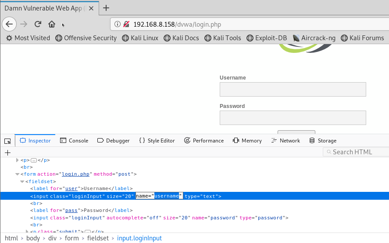Switch to the Debugger tab
This screenshot has width=389, height=243.
[x=114, y=141]
